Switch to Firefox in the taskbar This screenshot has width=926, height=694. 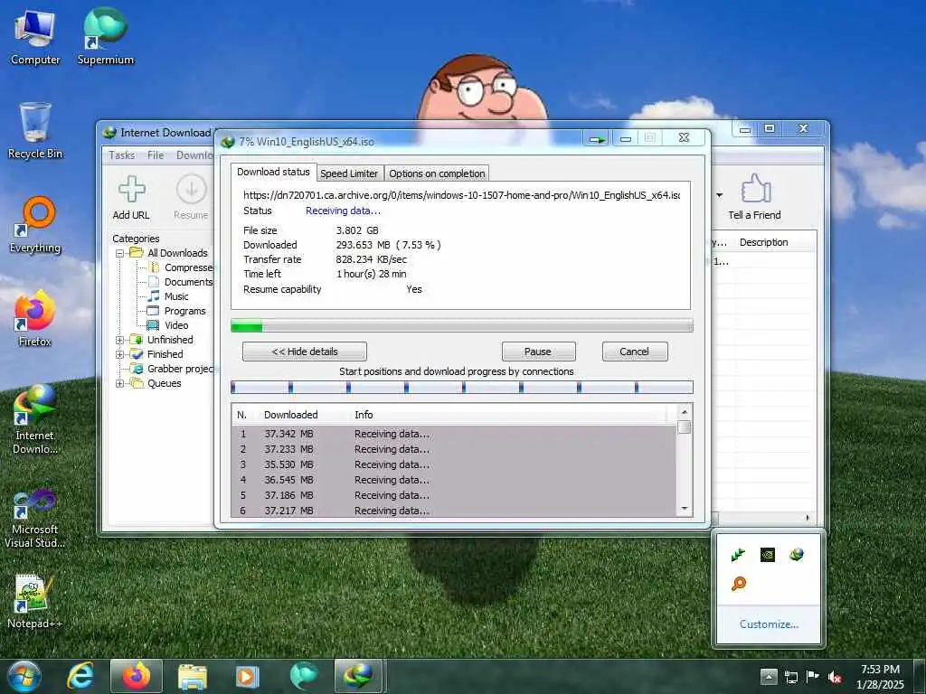136,676
